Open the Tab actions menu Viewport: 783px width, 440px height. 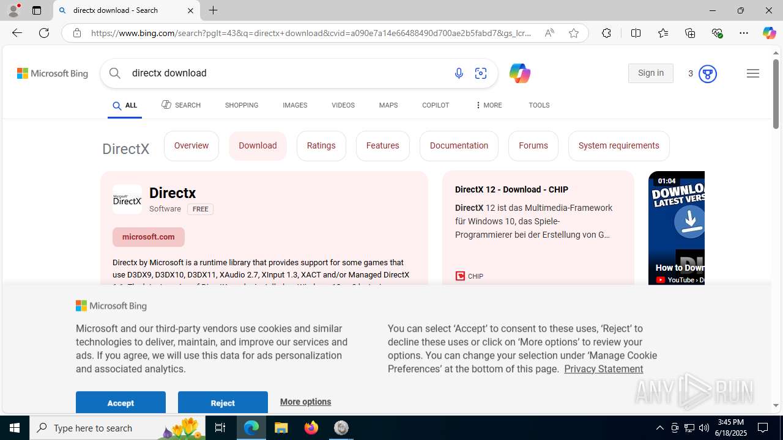[x=36, y=10]
